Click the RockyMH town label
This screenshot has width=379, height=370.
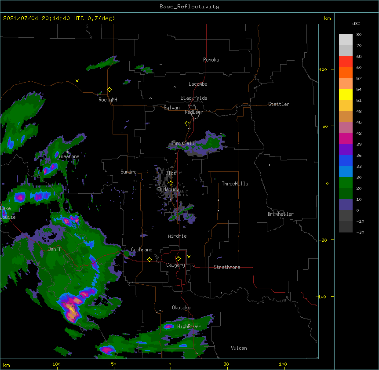coord(108,100)
